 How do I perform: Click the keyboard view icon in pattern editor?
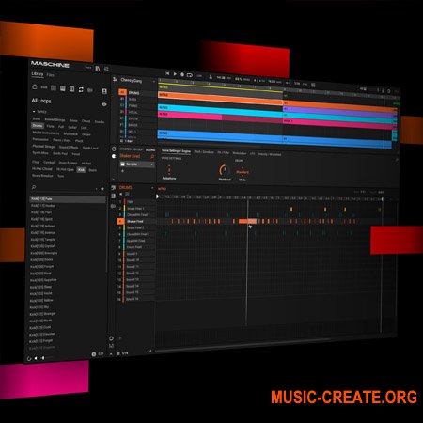click(113, 196)
